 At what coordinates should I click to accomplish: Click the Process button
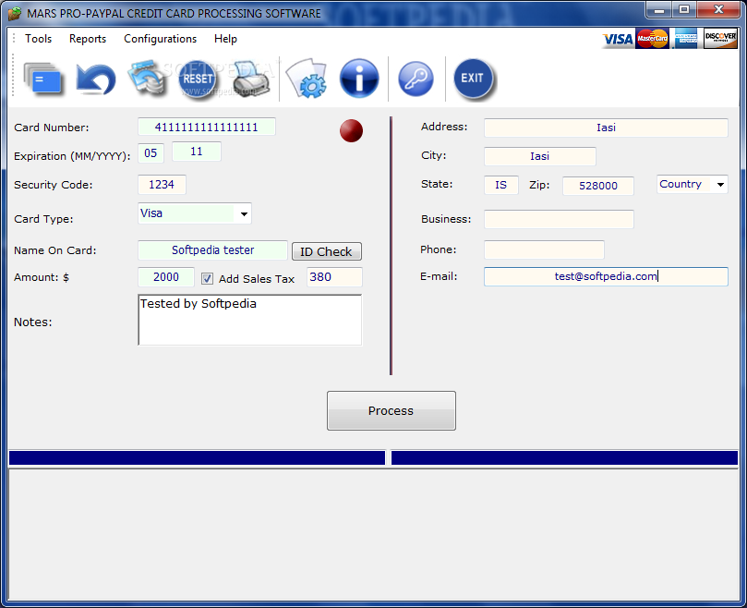[x=392, y=410]
